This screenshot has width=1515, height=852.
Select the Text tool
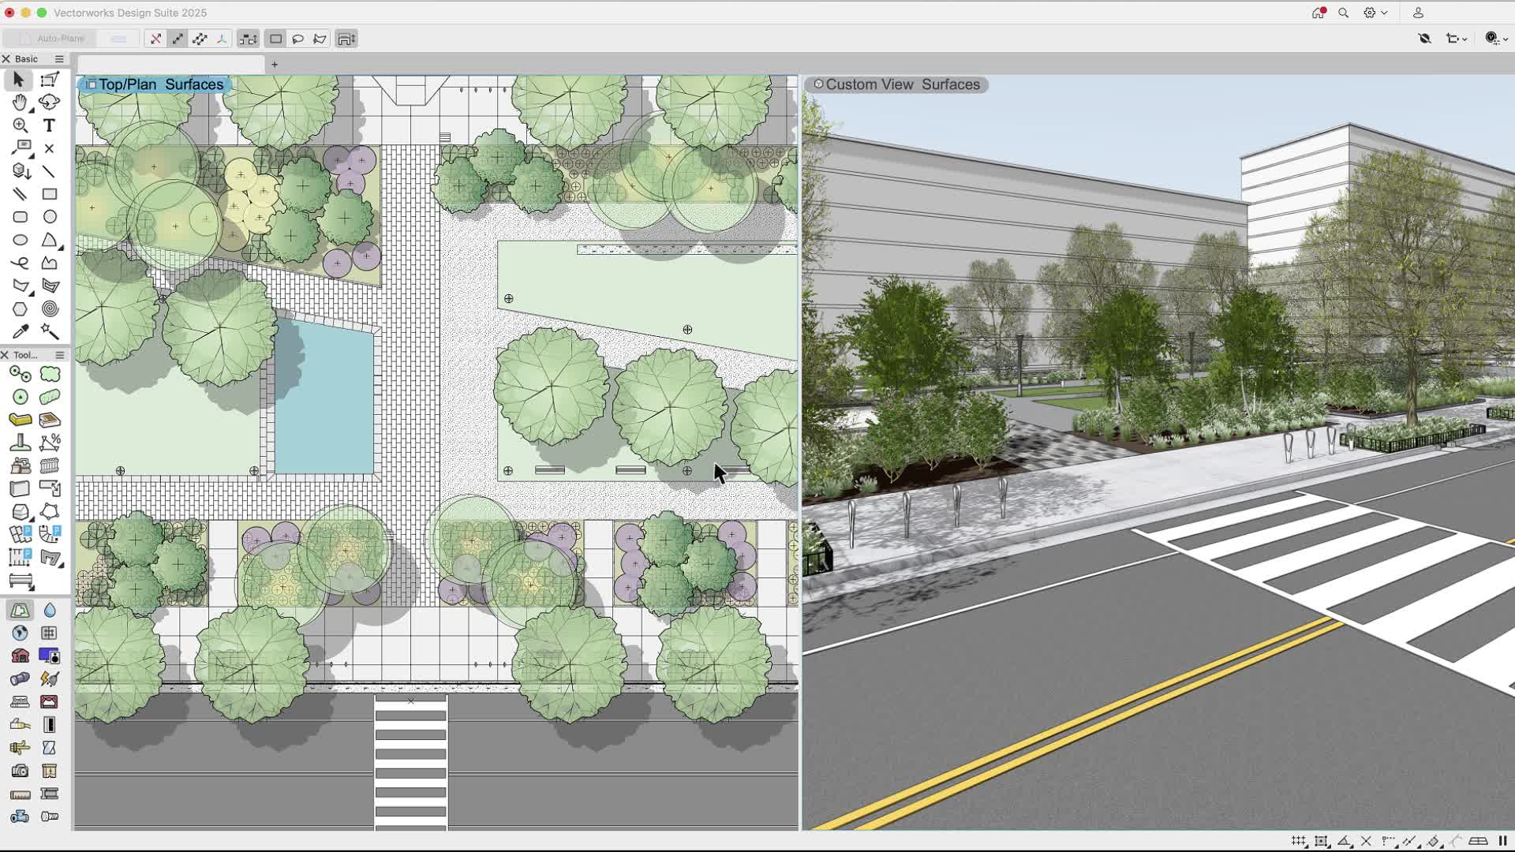tap(49, 125)
